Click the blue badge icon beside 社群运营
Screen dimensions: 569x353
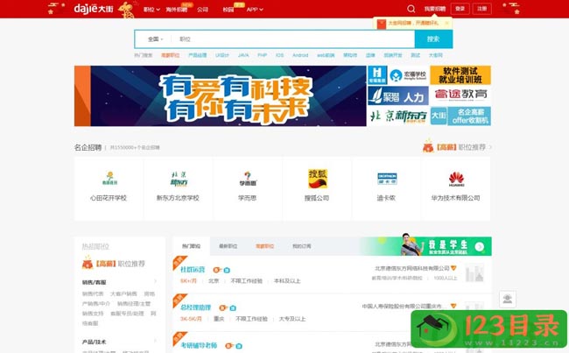(x=227, y=270)
